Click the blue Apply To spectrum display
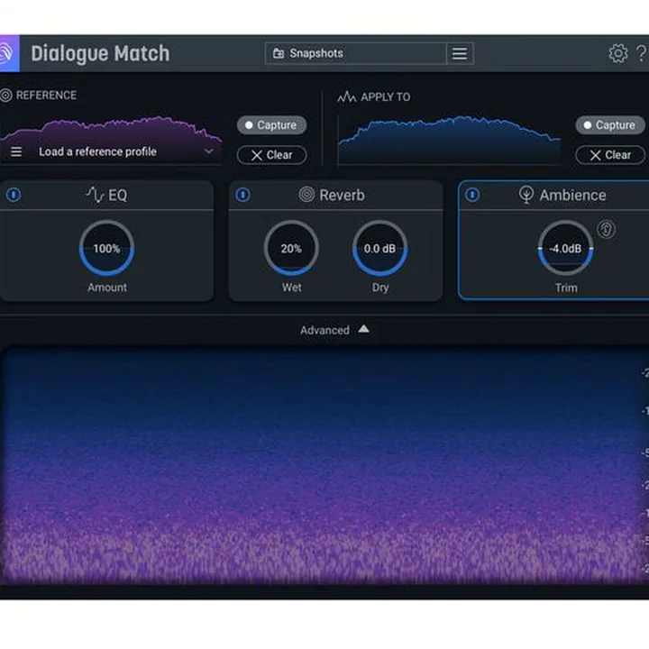Viewport: 649px width, 649px height. 450,141
